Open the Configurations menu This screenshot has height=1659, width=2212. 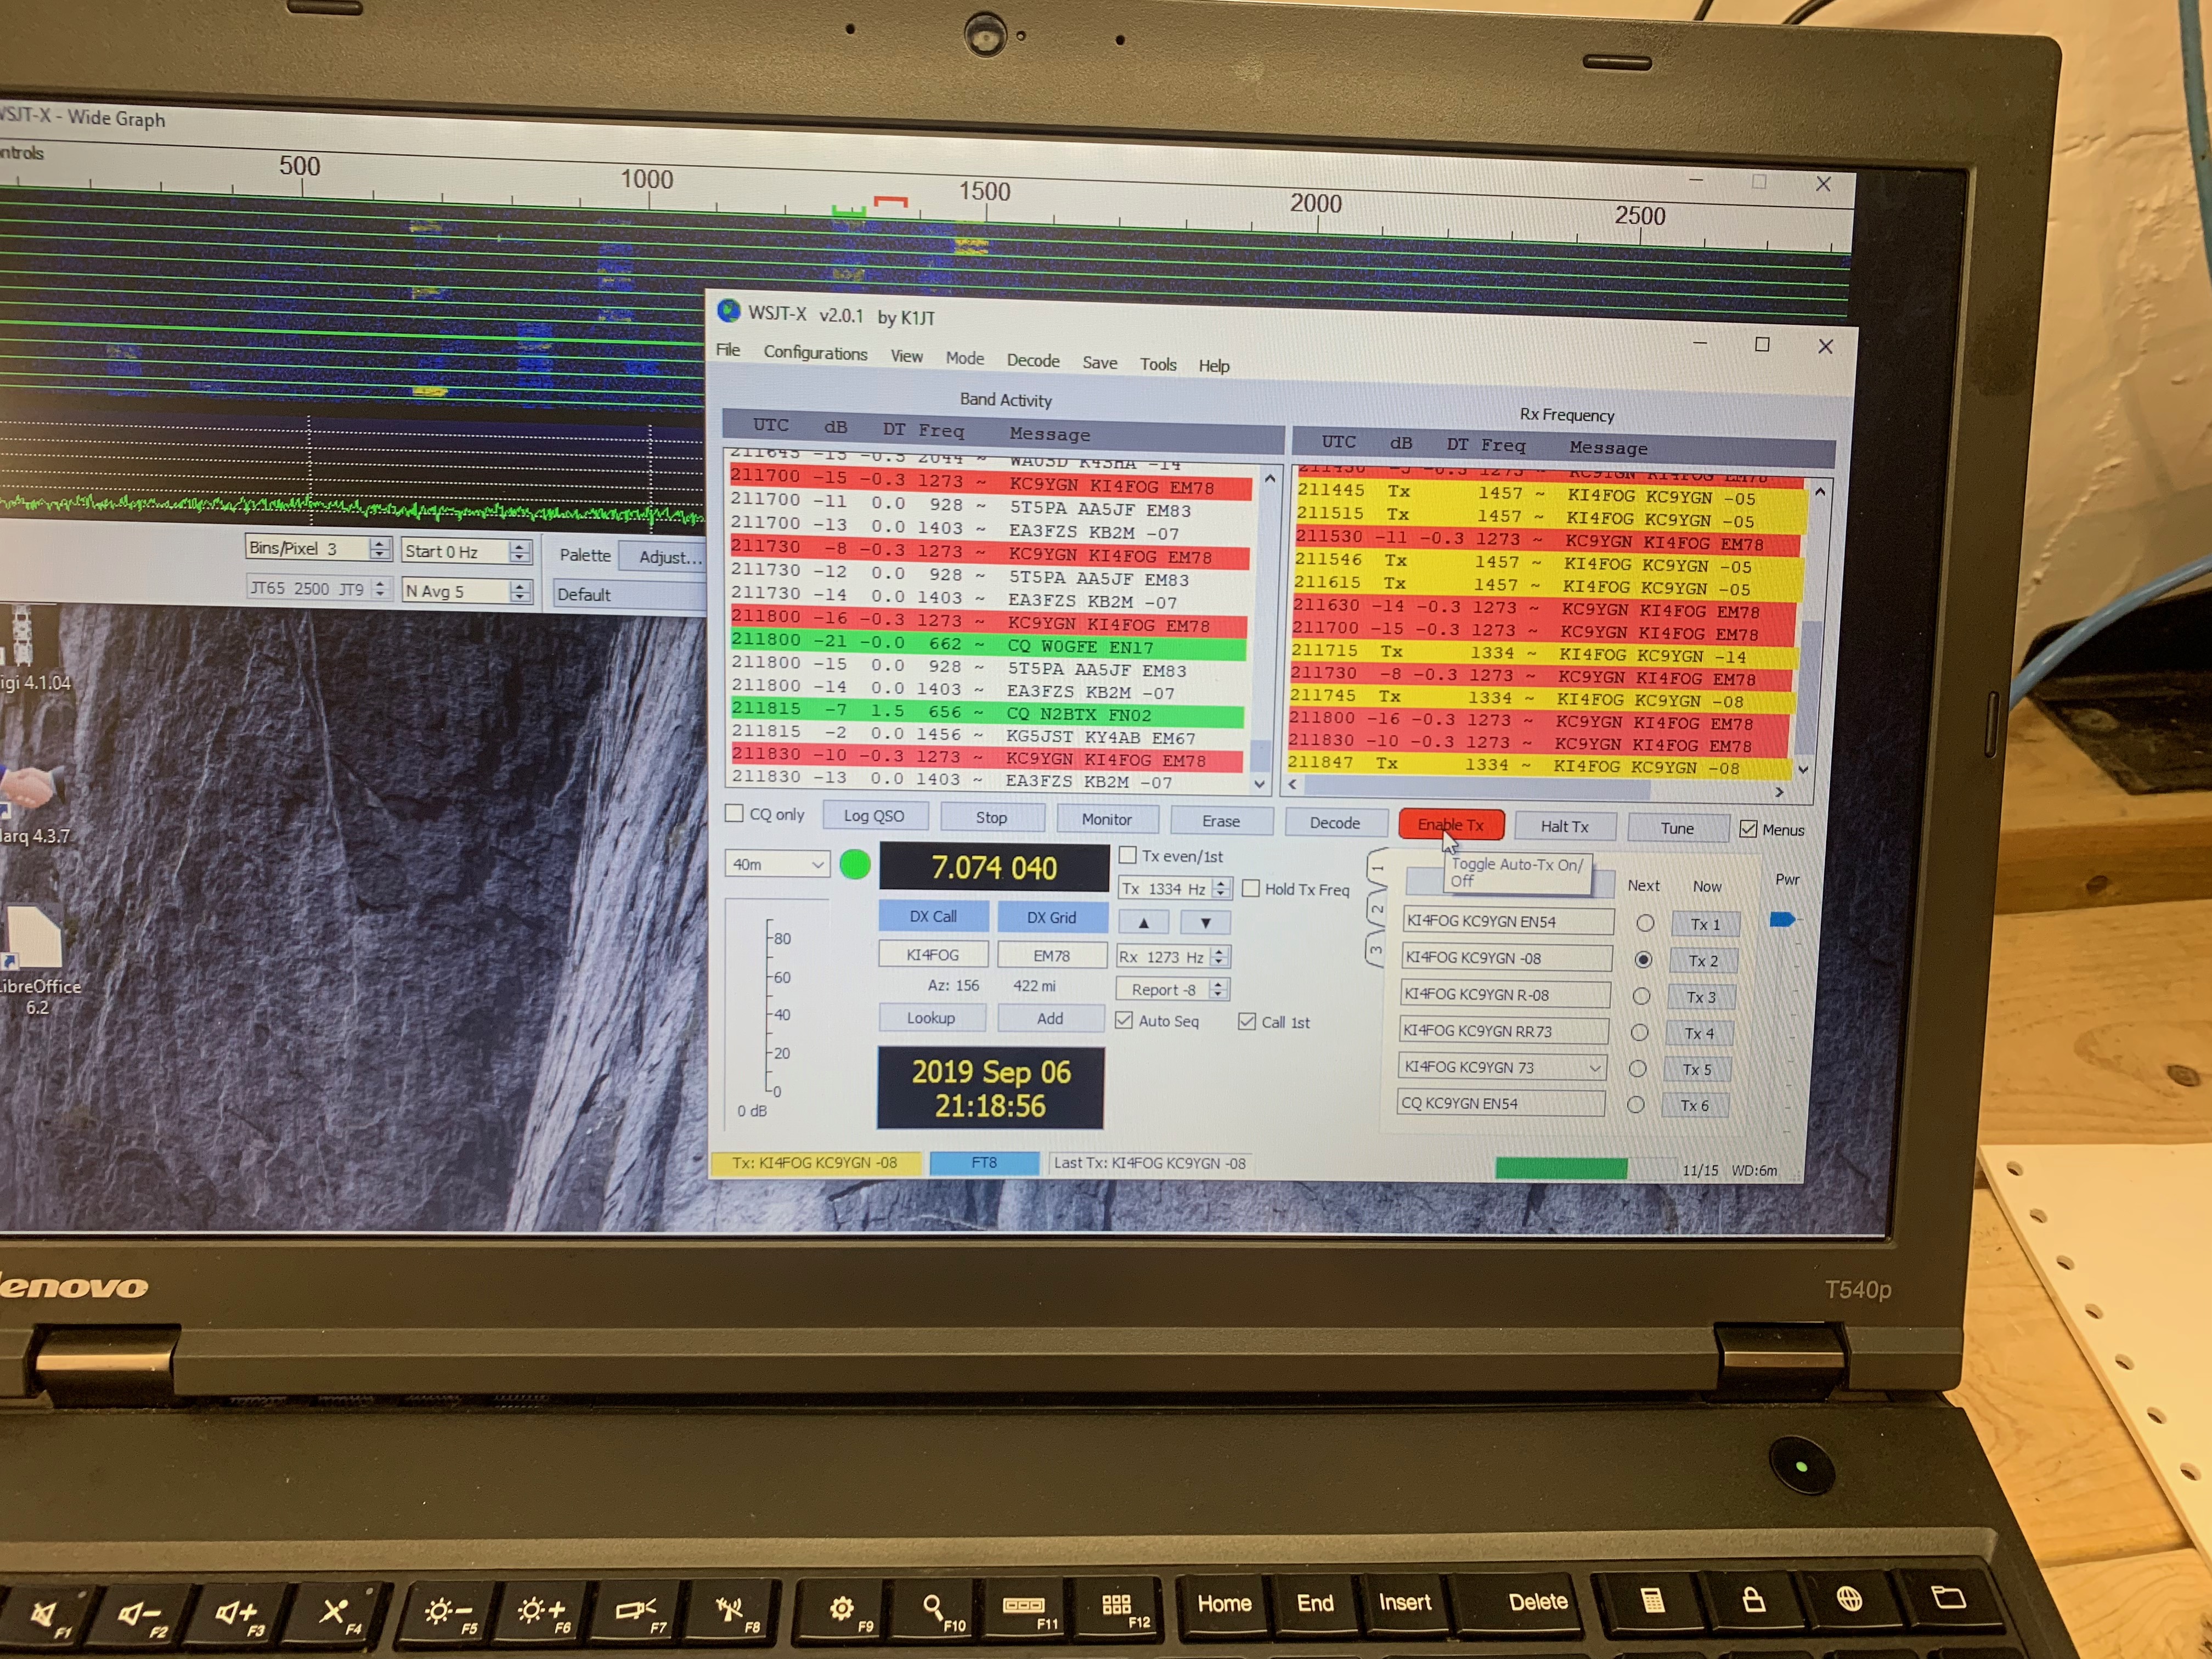[815, 353]
